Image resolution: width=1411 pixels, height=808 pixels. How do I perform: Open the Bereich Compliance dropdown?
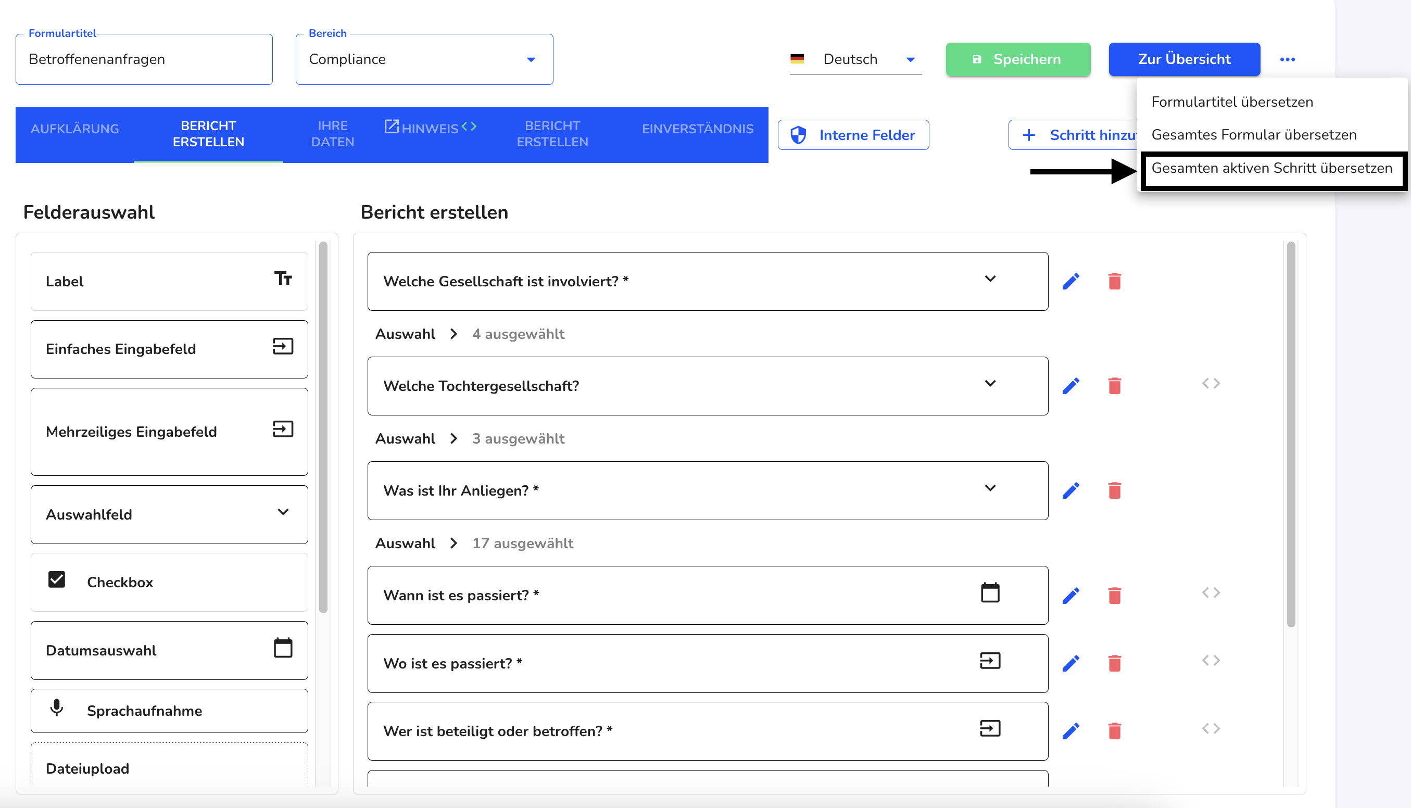click(x=424, y=59)
